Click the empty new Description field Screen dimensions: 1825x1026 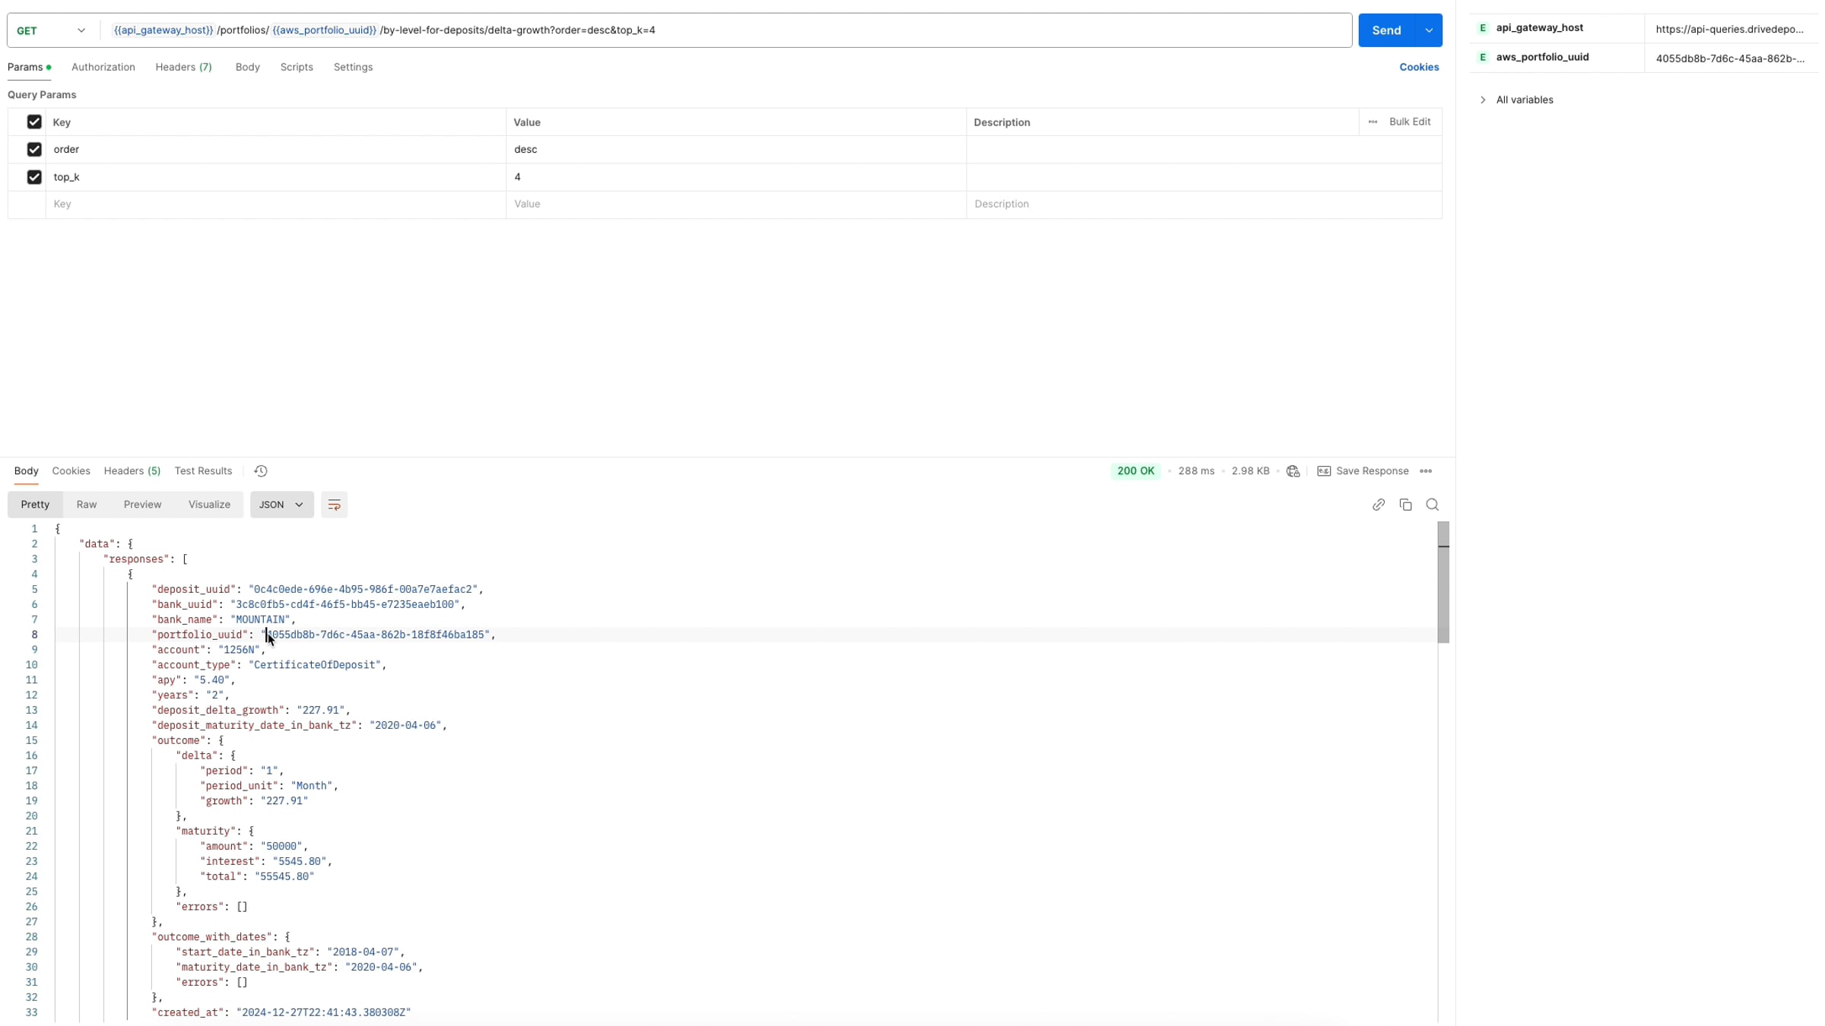(x=1204, y=204)
